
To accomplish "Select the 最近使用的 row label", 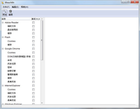I will [x=13, y=30].
